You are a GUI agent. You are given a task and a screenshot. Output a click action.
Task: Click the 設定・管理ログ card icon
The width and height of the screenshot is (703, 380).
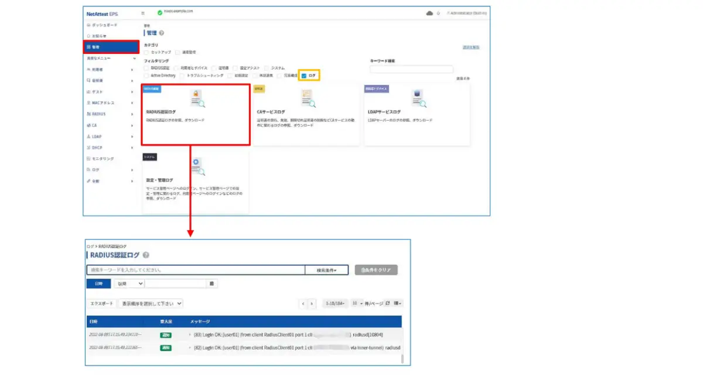click(x=197, y=166)
